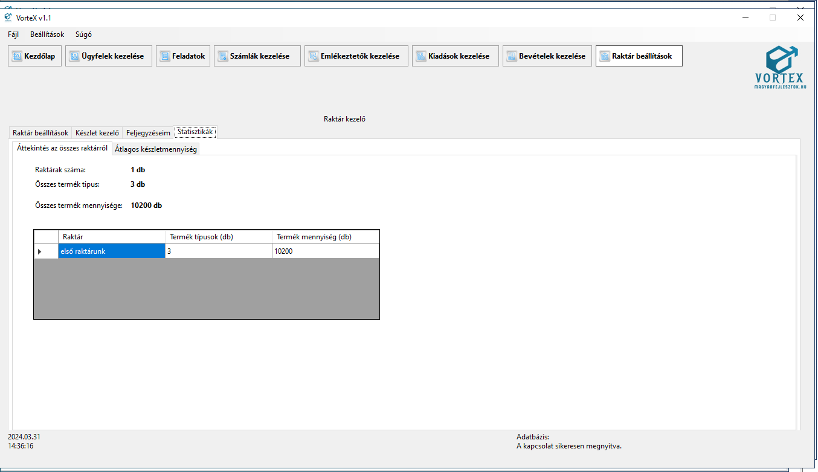
Task: Click the Emlékeztetők kezelése icon
Action: coord(314,56)
